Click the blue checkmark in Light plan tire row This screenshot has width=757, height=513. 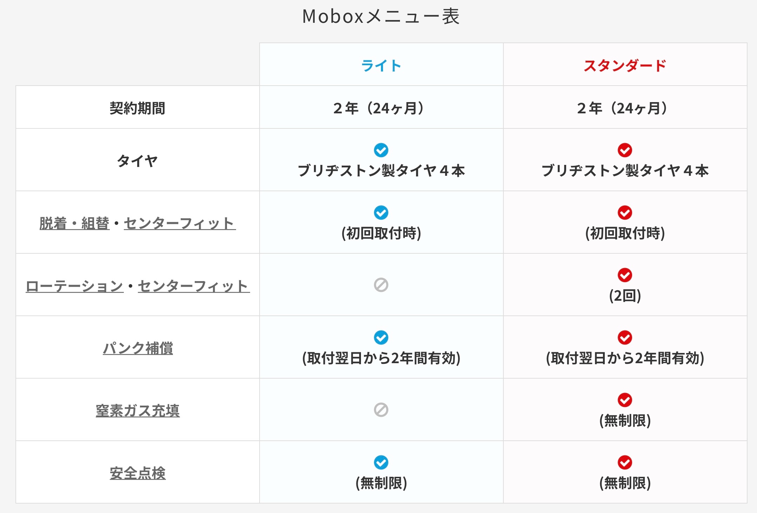click(x=381, y=150)
